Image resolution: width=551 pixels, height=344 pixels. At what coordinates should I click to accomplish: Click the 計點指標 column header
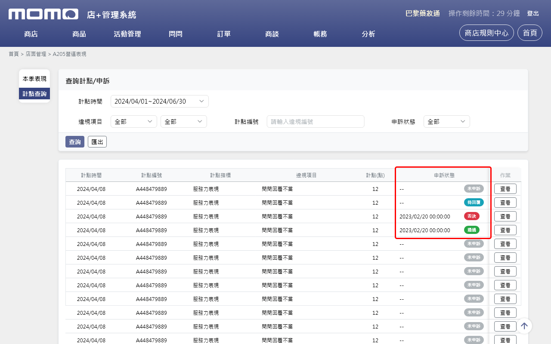(x=220, y=175)
